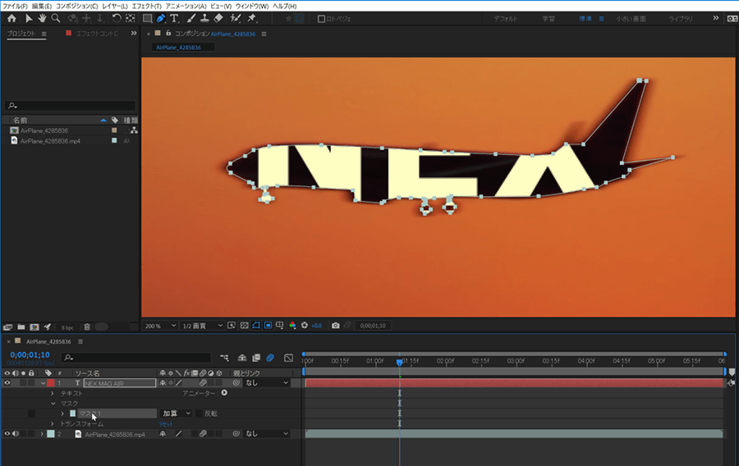Screen dimensions: 739x466
Task: Click the リセット transform reset link
Action: click(x=165, y=423)
